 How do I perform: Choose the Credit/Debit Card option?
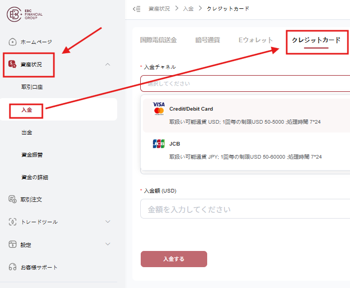(246, 115)
